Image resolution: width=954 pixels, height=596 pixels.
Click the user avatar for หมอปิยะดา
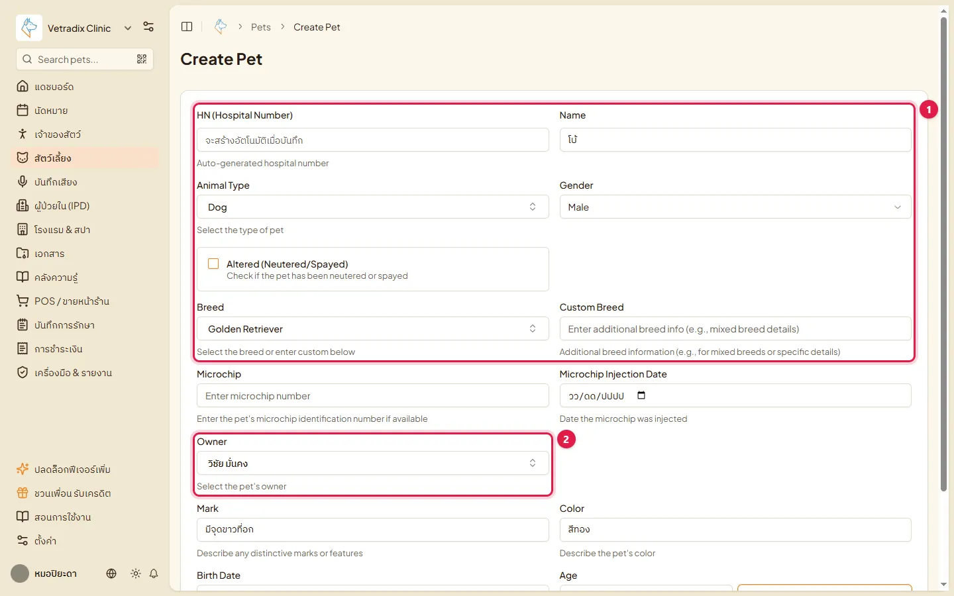click(x=20, y=573)
